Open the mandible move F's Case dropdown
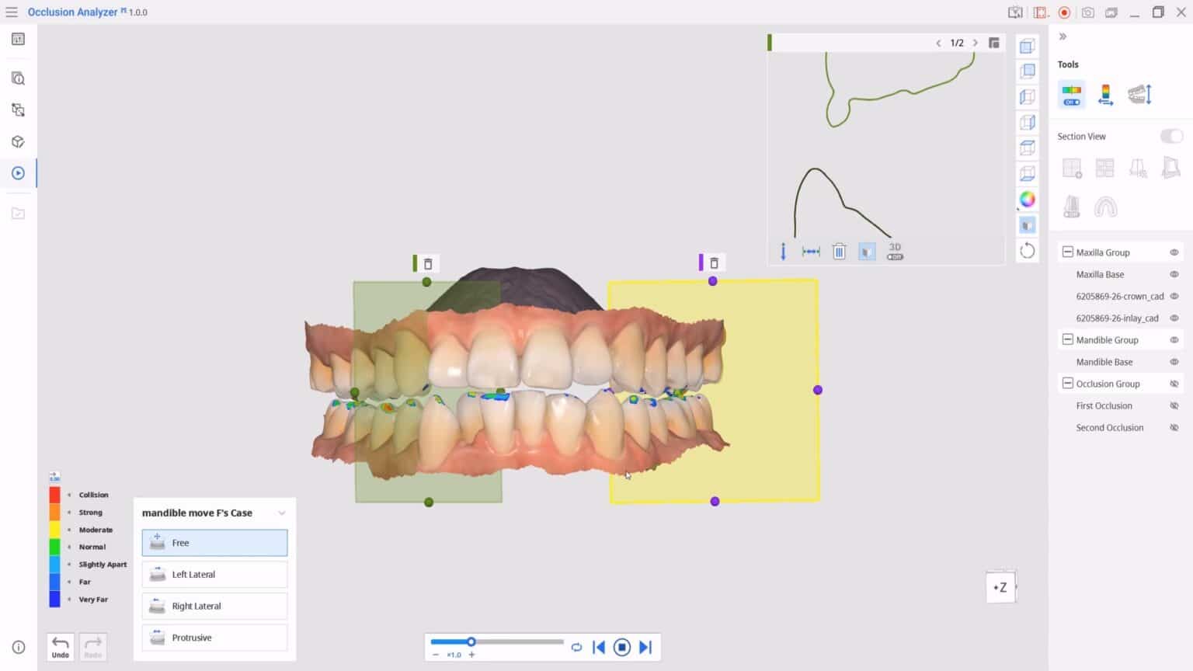Screen dimensions: 1193x671 click(281, 513)
